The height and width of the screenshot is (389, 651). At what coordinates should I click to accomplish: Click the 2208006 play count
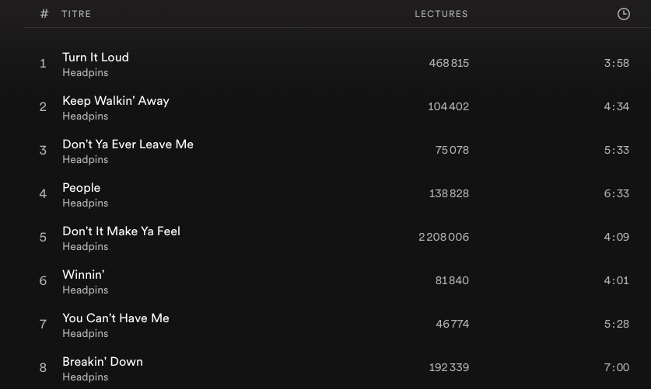pyautogui.click(x=444, y=237)
